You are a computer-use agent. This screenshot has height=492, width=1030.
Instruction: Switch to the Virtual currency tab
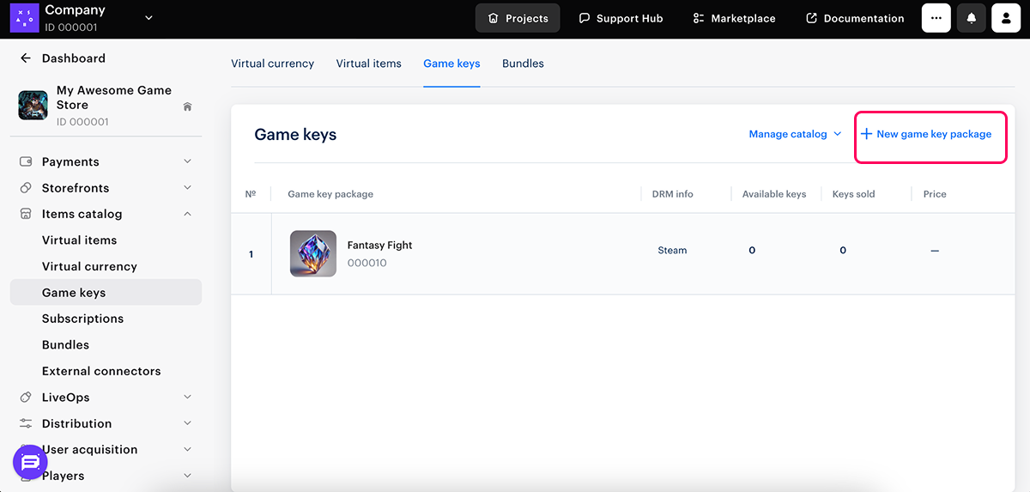(x=272, y=64)
